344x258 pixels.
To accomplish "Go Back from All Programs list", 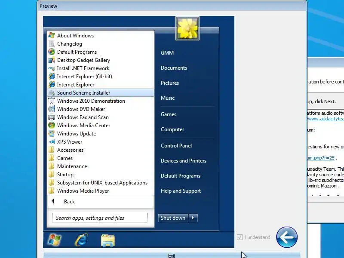I will click(x=101, y=201).
